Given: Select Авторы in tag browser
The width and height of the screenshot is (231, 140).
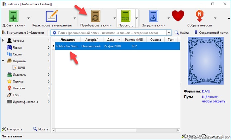Looking at the screenshot, I should (18, 41).
